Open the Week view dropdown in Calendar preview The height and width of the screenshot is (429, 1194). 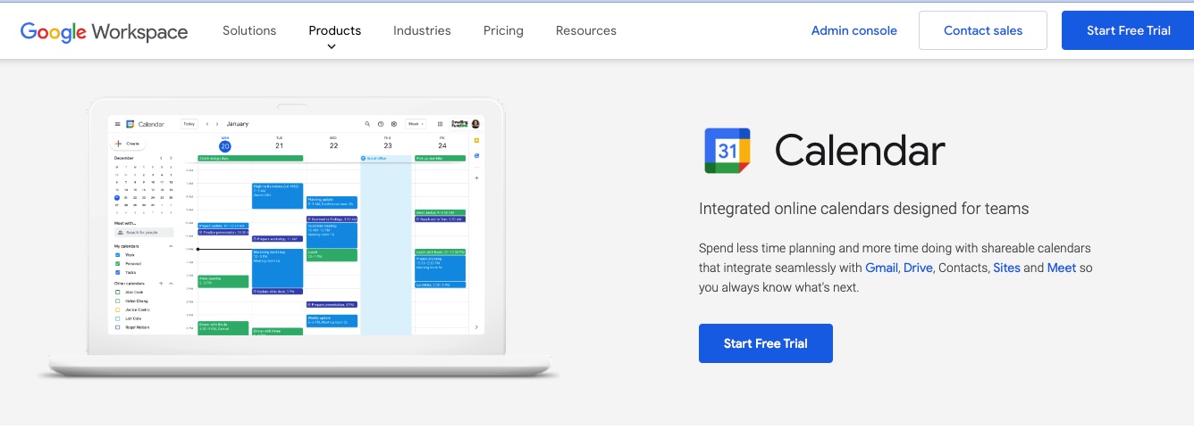point(416,124)
